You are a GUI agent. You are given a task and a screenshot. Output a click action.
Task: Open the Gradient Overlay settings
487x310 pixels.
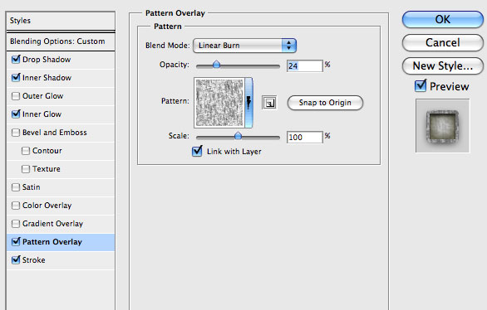click(52, 224)
